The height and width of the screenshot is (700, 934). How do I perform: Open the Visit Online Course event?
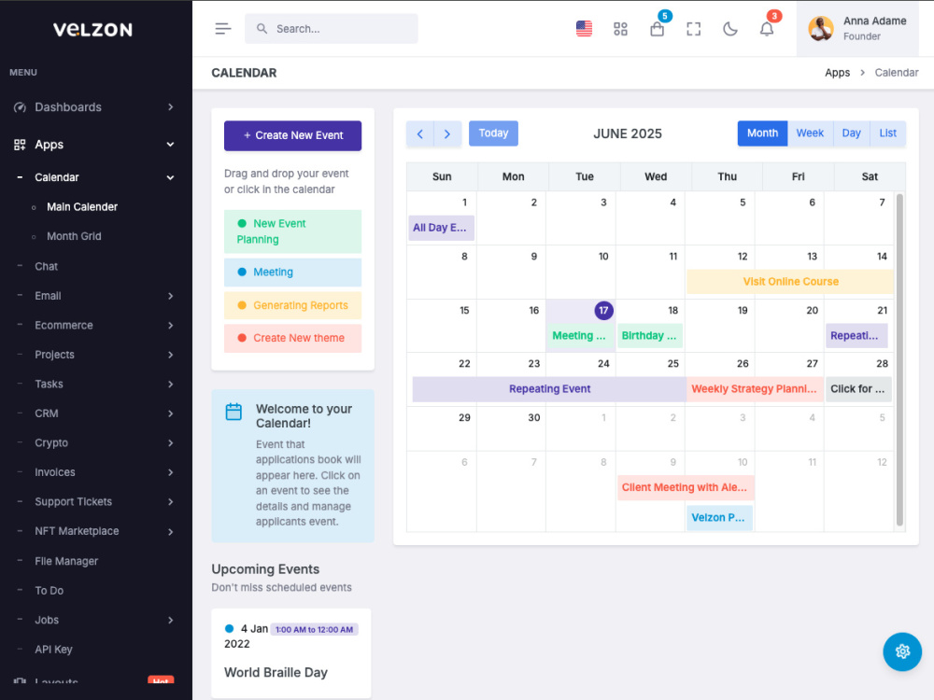[790, 282]
